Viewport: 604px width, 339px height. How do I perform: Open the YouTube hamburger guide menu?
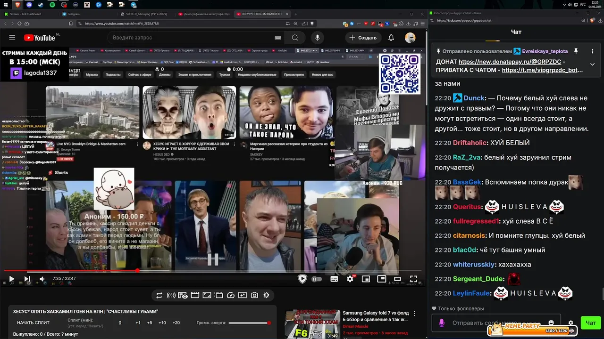(12, 38)
